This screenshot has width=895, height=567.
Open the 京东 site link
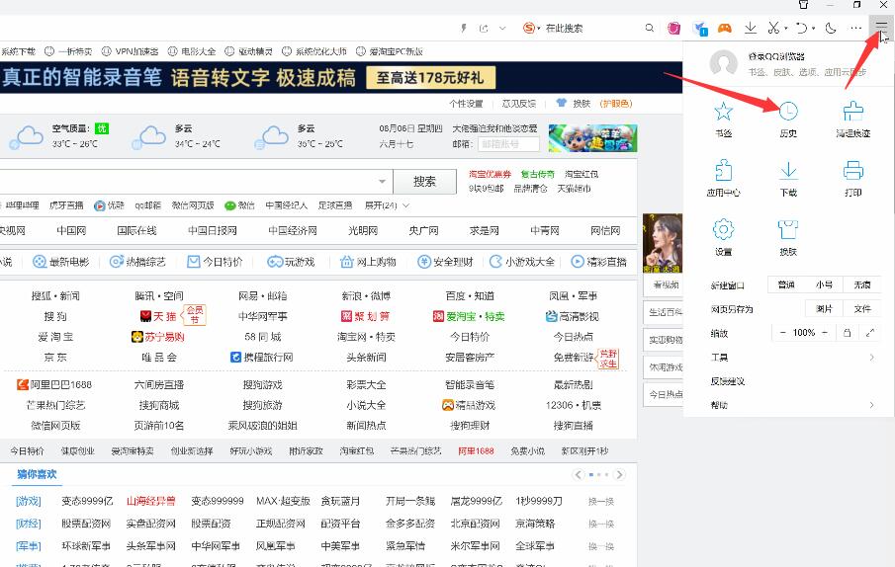click(55, 358)
